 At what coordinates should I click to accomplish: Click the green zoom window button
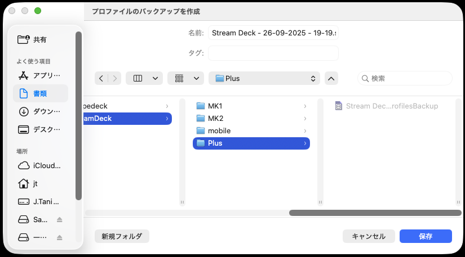pyautogui.click(x=38, y=11)
